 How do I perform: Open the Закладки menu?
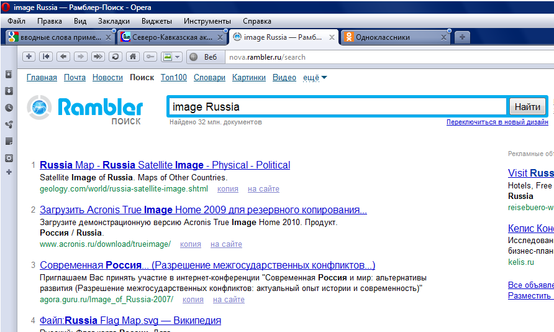(x=114, y=21)
